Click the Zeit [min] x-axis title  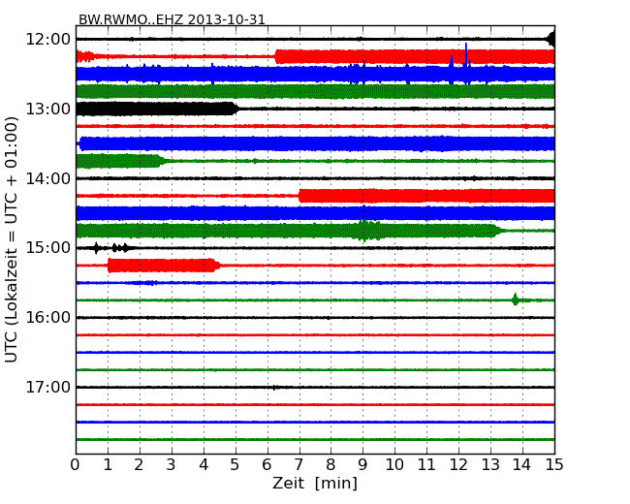click(315, 483)
